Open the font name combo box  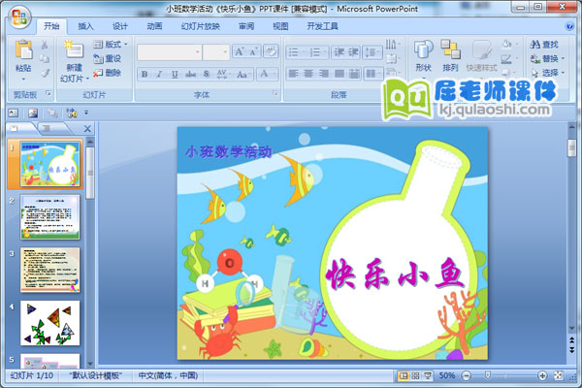tap(169, 52)
